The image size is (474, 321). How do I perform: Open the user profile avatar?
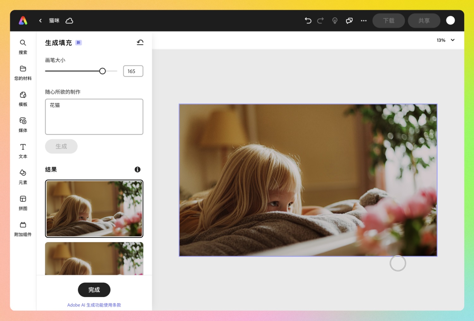pos(450,20)
